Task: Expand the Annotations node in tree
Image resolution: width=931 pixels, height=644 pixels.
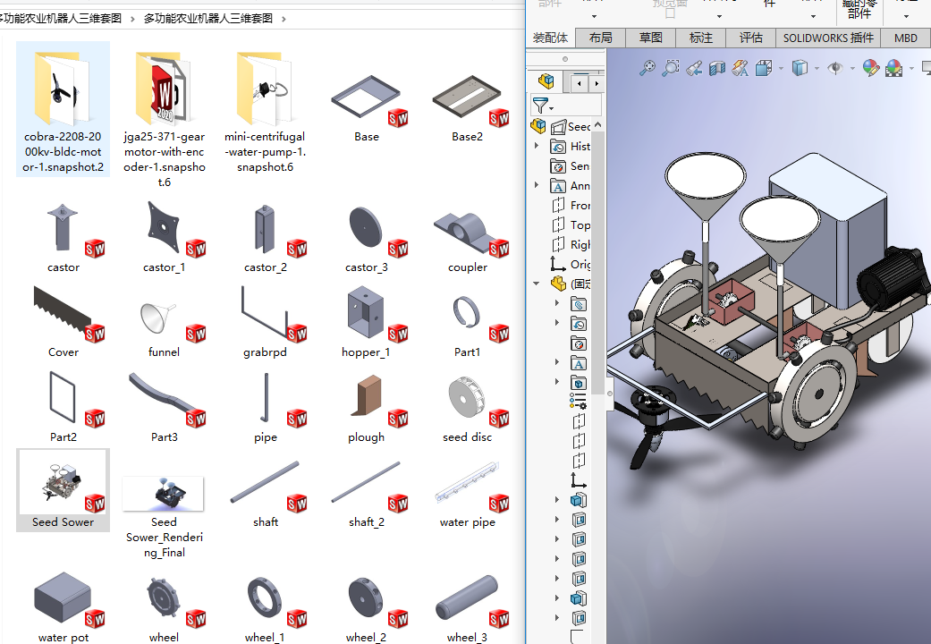Action: (x=537, y=186)
